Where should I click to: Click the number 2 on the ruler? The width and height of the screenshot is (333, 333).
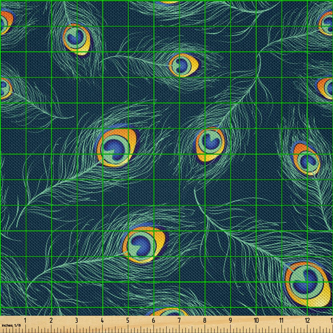[51, 320]
